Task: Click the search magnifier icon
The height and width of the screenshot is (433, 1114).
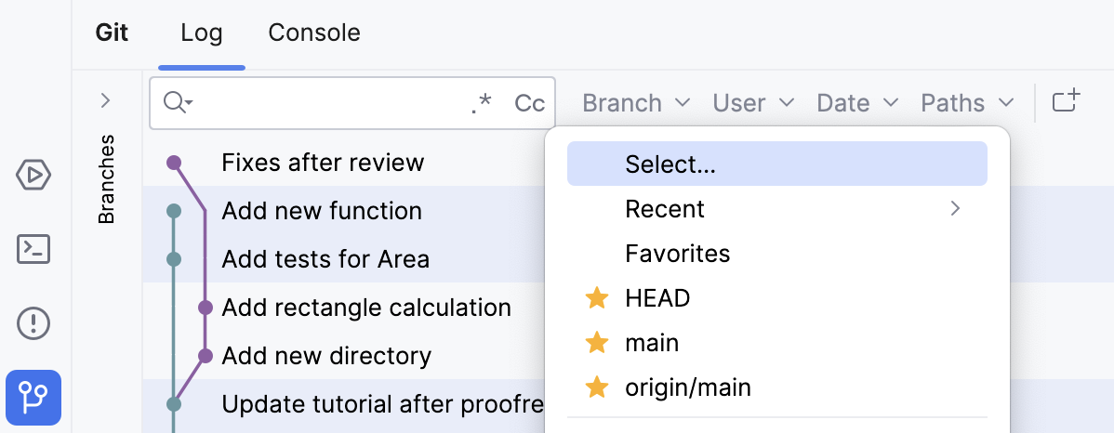Action: (x=176, y=102)
